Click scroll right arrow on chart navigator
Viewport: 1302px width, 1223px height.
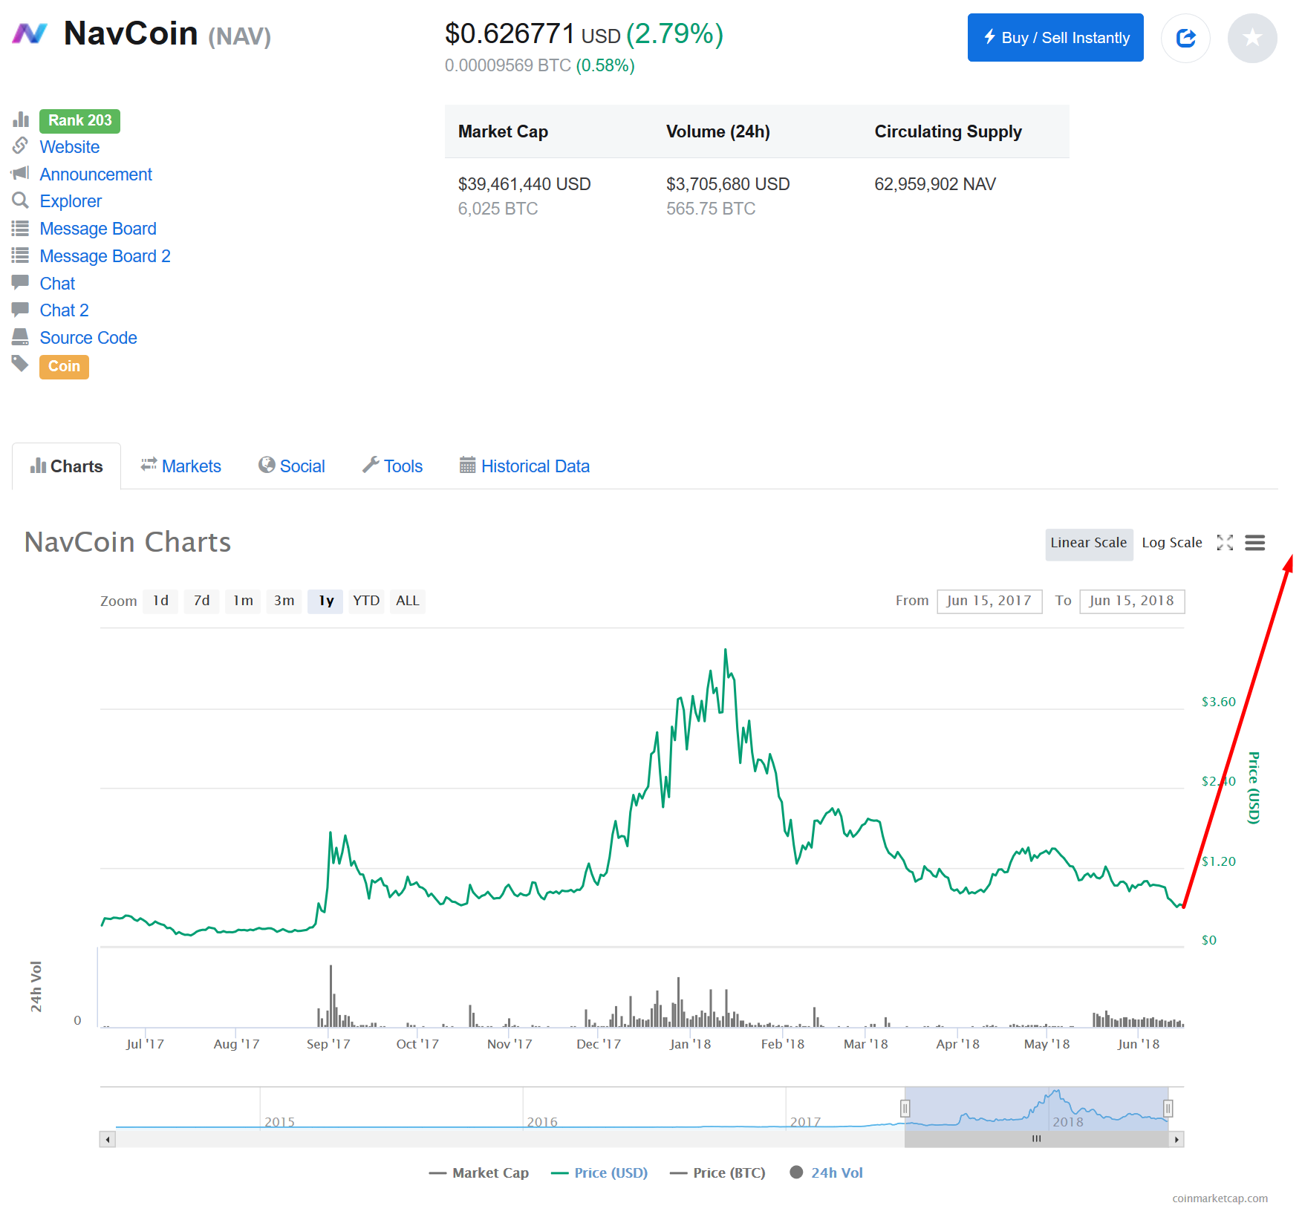pos(1176,1139)
